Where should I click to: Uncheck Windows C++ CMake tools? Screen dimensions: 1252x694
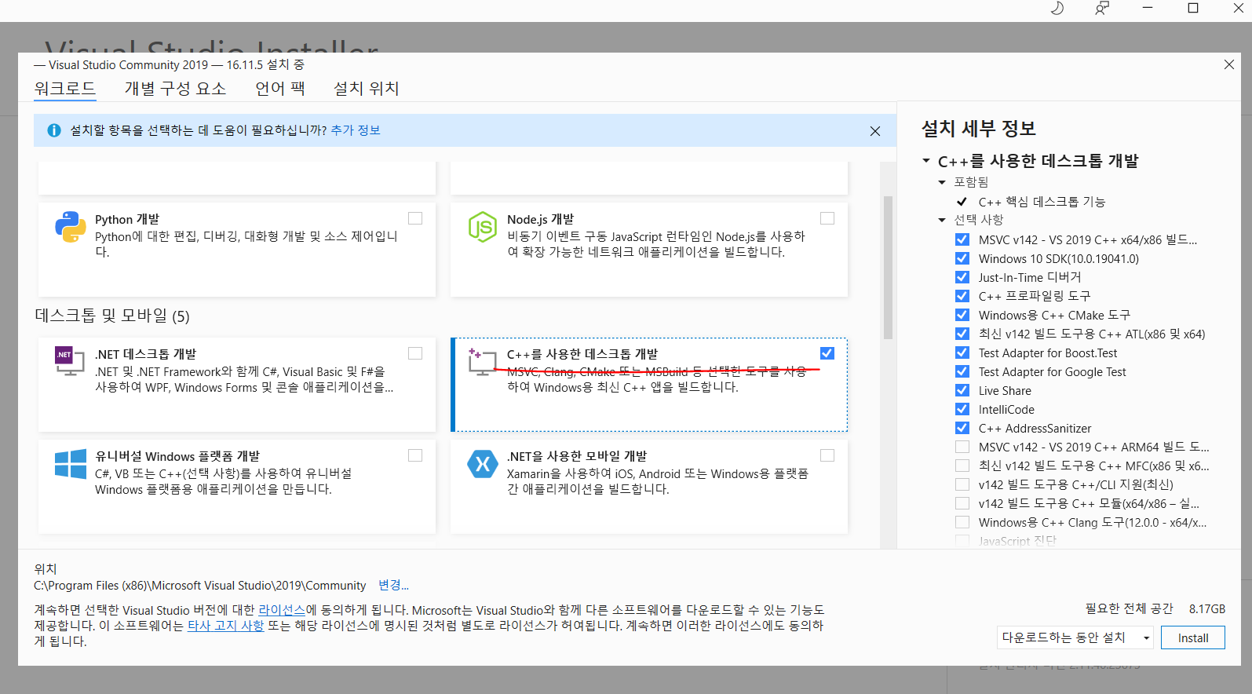(x=962, y=315)
